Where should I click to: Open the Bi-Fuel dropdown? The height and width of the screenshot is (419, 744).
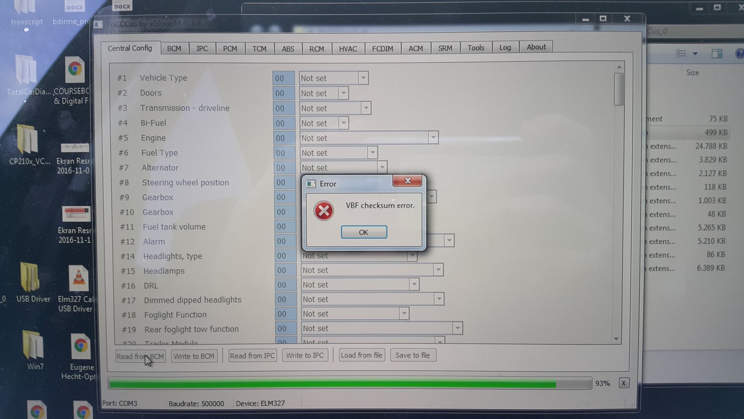tap(343, 123)
